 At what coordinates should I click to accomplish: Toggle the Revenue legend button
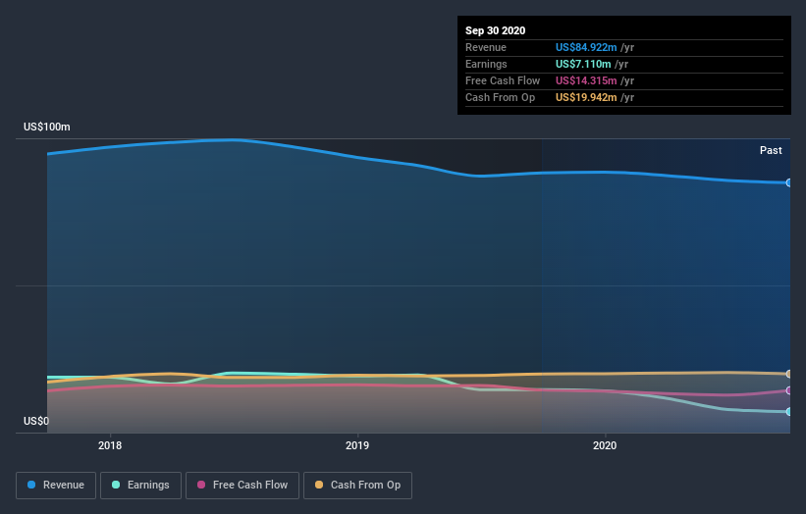pos(56,486)
